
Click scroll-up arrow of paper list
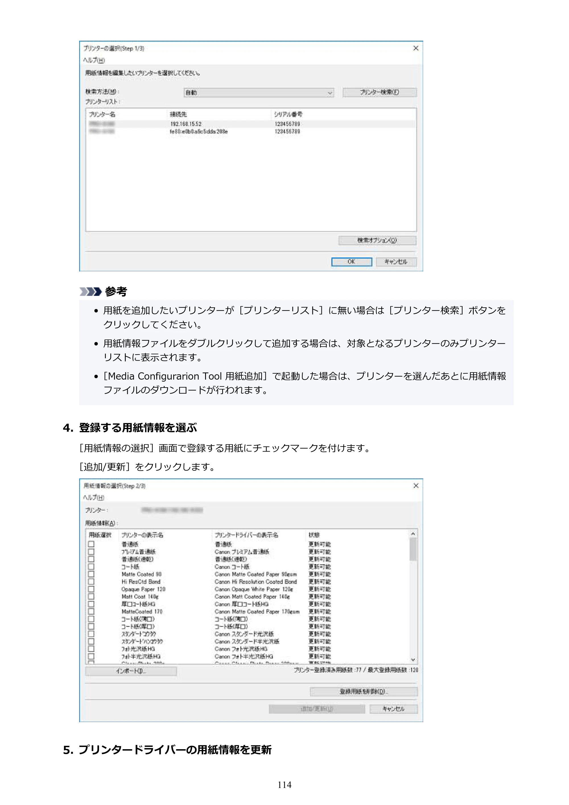tap(413, 534)
